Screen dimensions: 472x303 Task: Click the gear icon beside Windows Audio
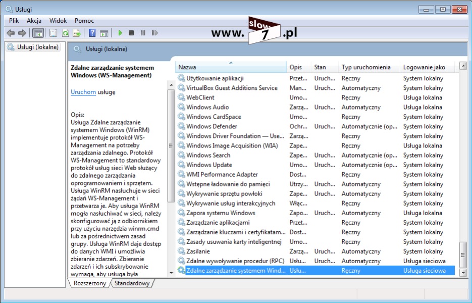point(181,107)
